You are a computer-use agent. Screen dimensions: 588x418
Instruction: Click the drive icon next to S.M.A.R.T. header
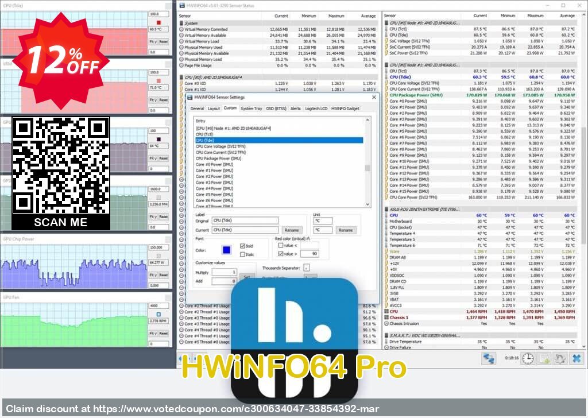(386, 335)
